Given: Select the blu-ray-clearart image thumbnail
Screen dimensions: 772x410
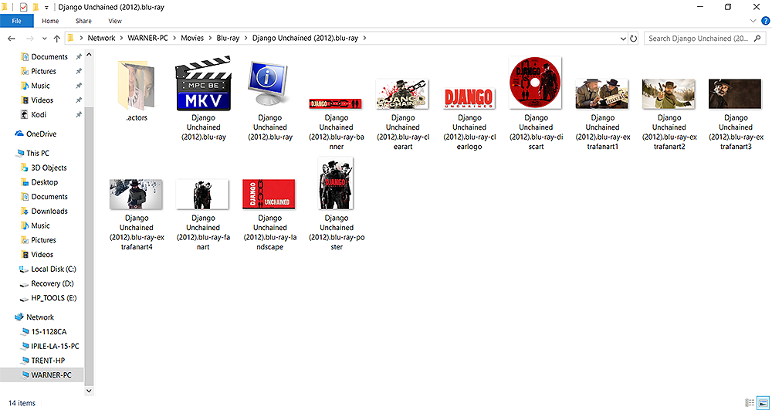Looking at the screenshot, I should click(402, 94).
